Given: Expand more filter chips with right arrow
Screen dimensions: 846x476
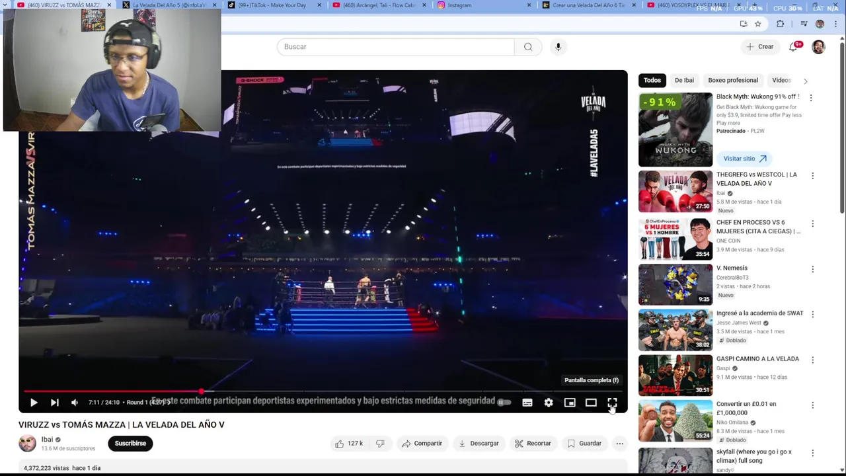Looking at the screenshot, I should point(805,81).
